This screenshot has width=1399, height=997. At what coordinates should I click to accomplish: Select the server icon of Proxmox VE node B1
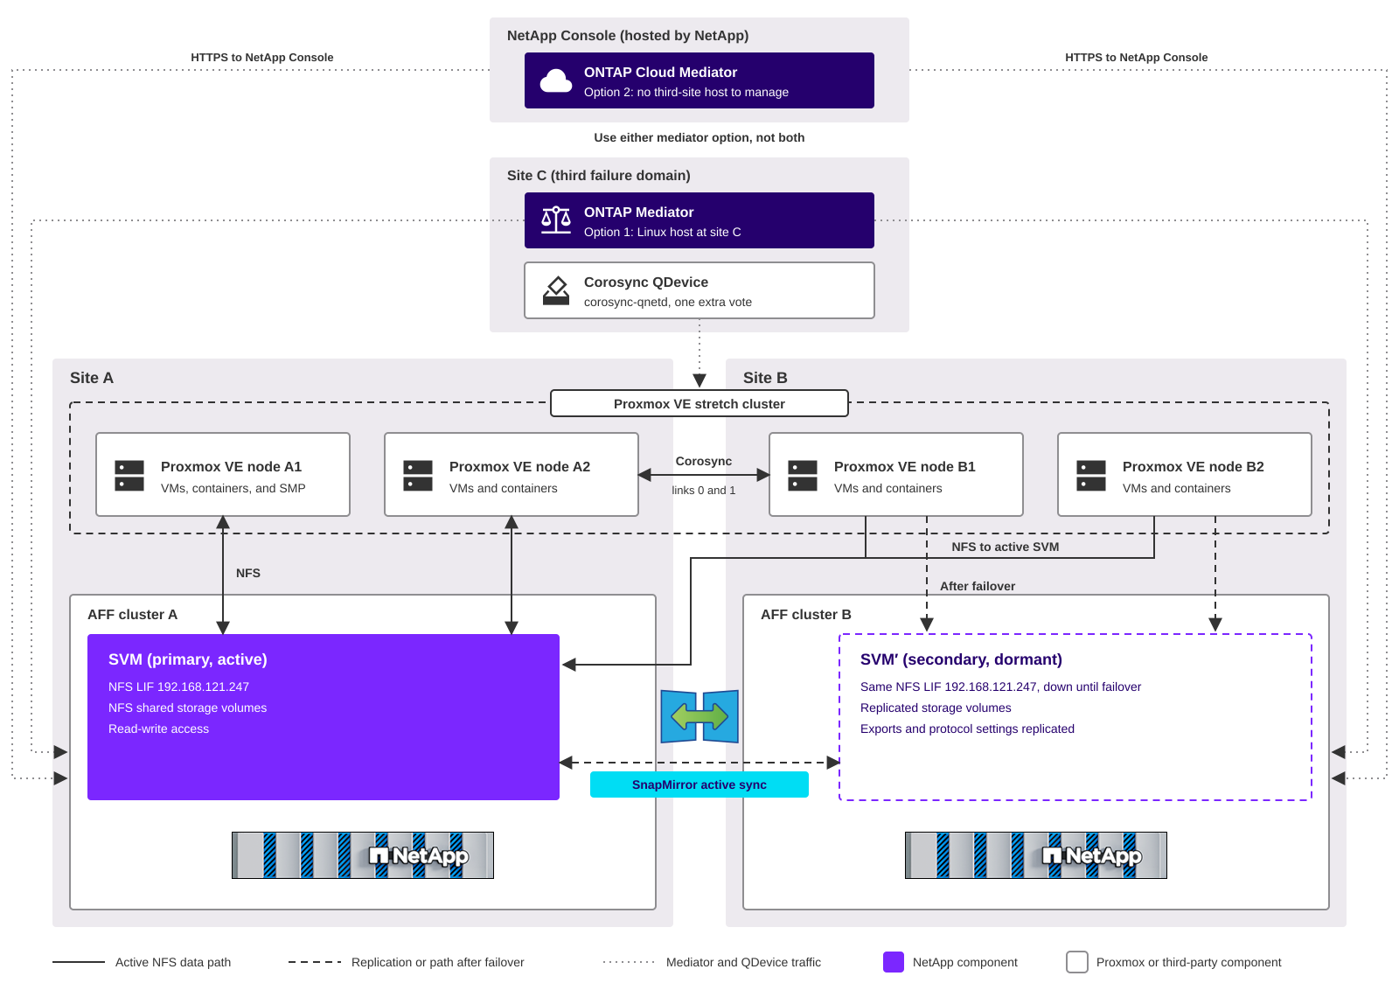click(x=803, y=476)
